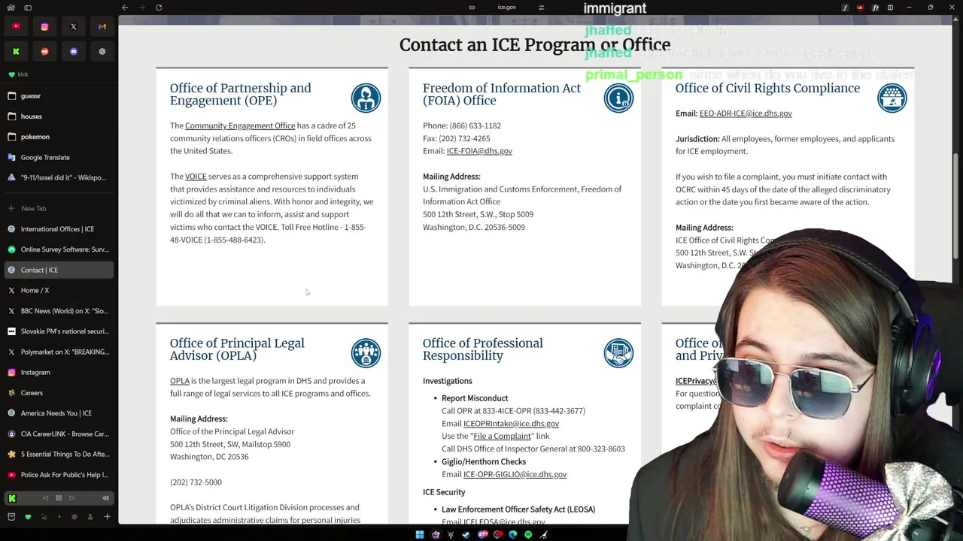The image size is (963, 541).
Task: Switch to International Offices ICE tab
Action: pyautogui.click(x=59, y=228)
